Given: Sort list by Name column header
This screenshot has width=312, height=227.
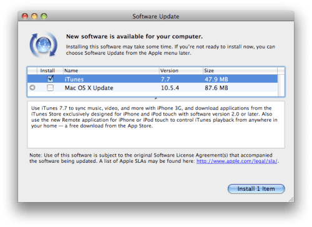Looking at the screenshot, I should [x=111, y=70].
